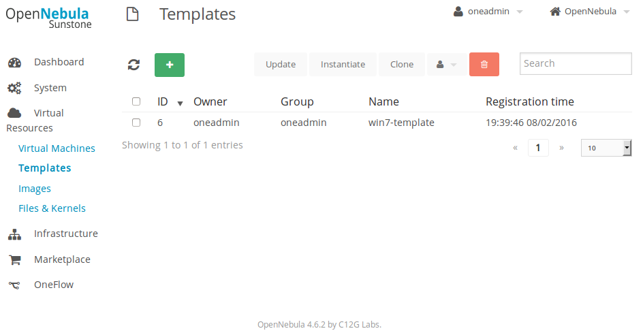643x333 pixels.
Task: Click the Marketplace shopping cart icon
Action: 14,260
